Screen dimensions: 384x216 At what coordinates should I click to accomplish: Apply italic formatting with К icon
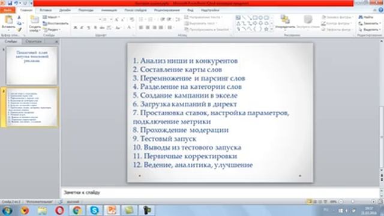point(82,28)
